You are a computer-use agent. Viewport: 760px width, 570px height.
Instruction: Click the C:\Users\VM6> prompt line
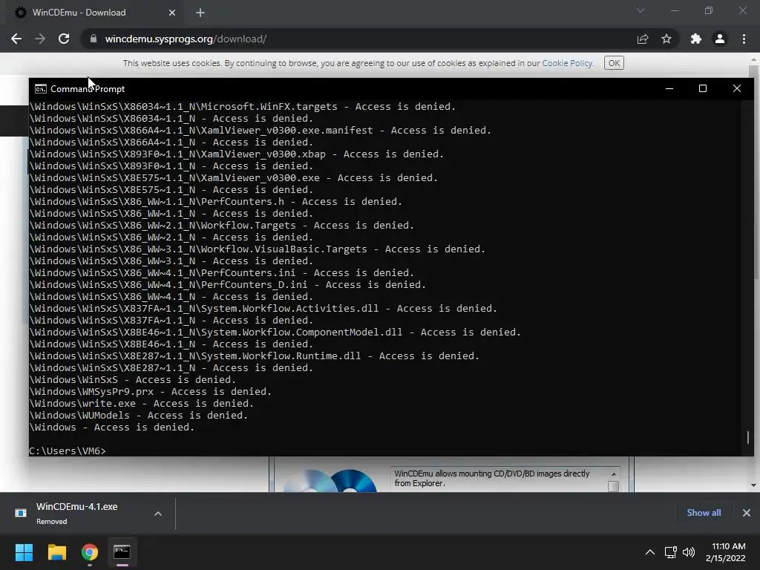click(68, 451)
